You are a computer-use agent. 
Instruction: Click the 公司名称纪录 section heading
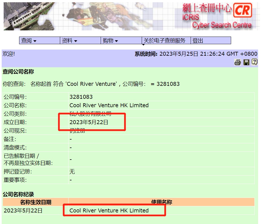[18, 194]
